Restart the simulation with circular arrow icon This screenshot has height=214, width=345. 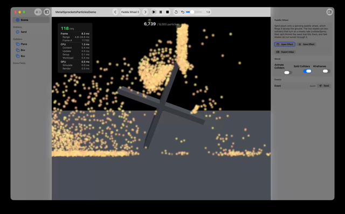(176, 12)
